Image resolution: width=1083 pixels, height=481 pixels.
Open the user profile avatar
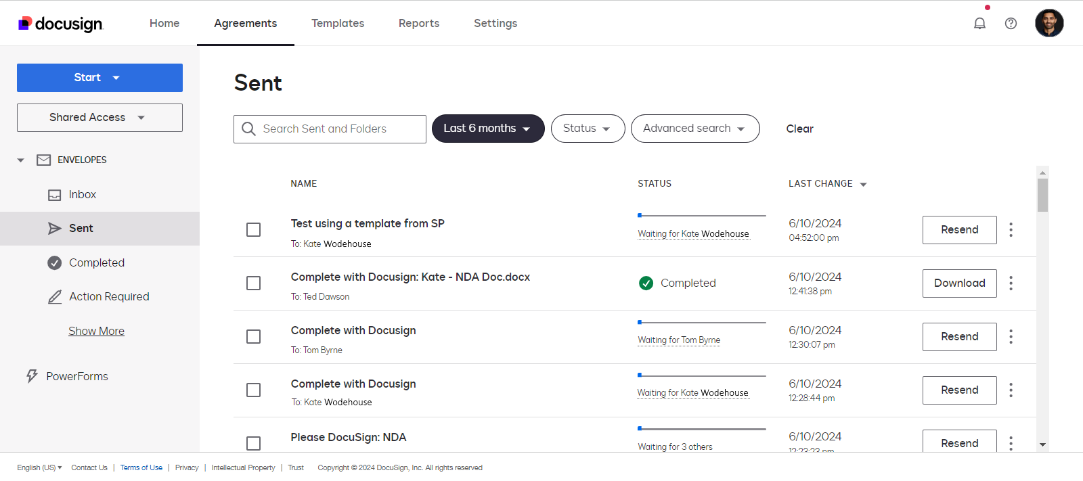coord(1048,23)
